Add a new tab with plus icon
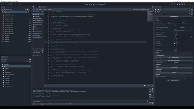The image size is (194, 109). coord(48,7)
